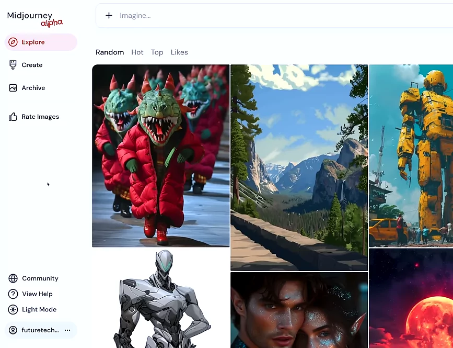Open the futuretech account label
Screen dimensions: 453x348
coord(40,330)
